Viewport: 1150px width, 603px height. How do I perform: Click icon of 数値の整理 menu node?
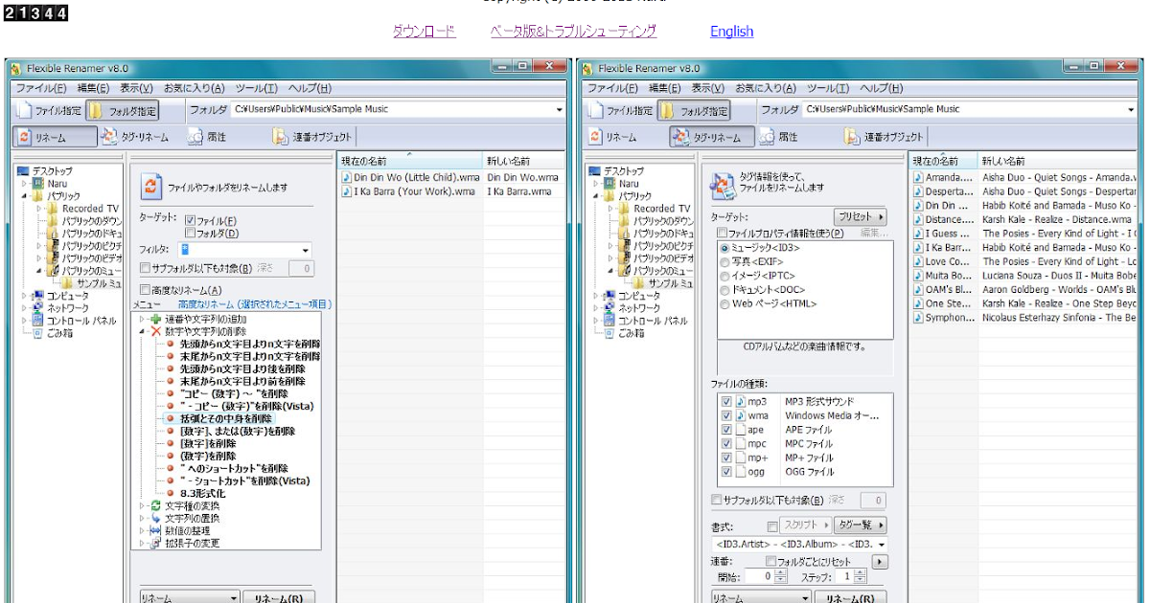(156, 530)
